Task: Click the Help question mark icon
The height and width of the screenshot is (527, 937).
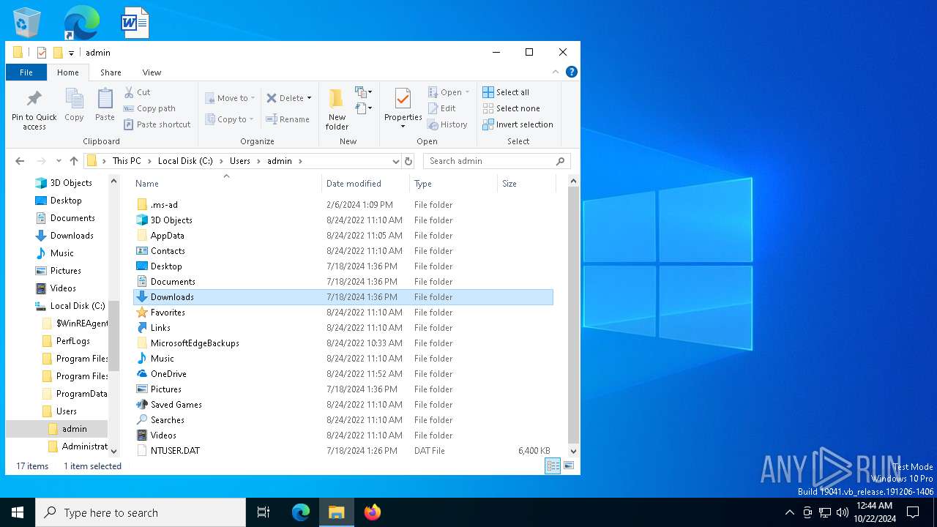Action: click(572, 72)
